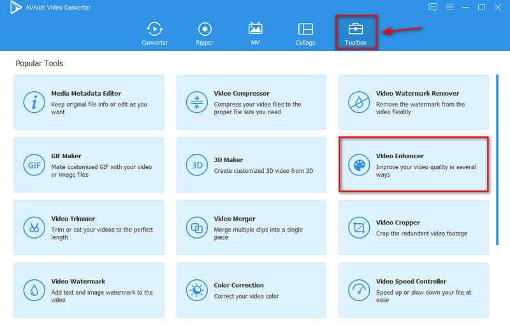Open the feedback chat icon in title bar
Screen dimensions: 510x324
point(433,7)
